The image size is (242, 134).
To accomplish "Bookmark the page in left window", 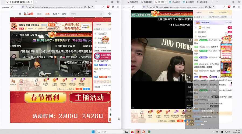I will click(x=93, y=7).
